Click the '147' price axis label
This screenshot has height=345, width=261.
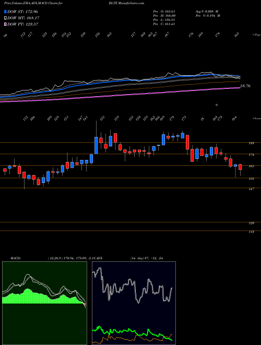point(252,189)
